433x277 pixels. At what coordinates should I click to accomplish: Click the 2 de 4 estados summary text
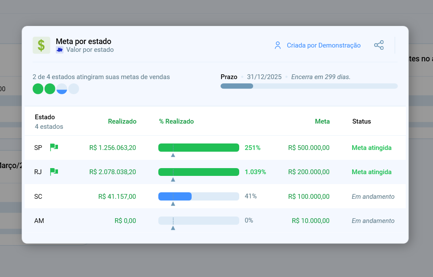click(101, 77)
